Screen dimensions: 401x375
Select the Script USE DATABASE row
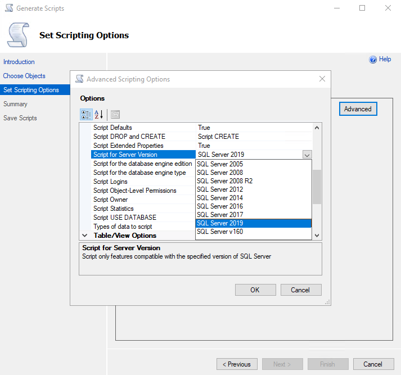[x=143, y=217]
